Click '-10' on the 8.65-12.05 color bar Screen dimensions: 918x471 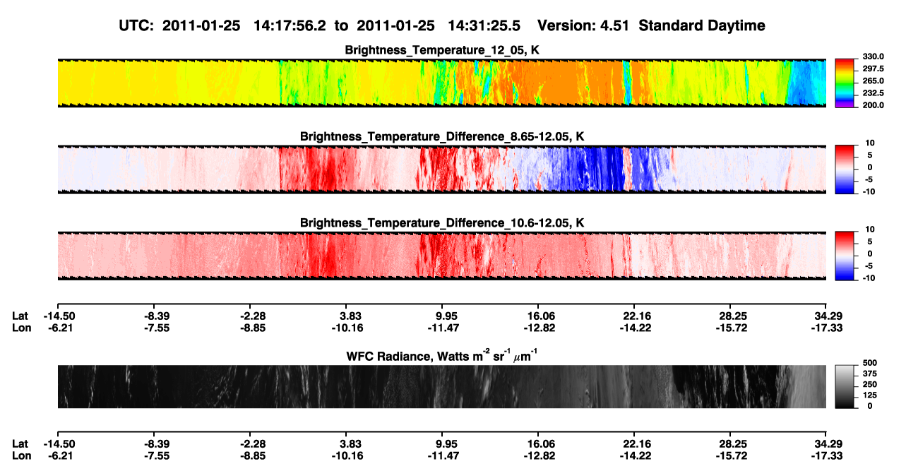coord(869,191)
